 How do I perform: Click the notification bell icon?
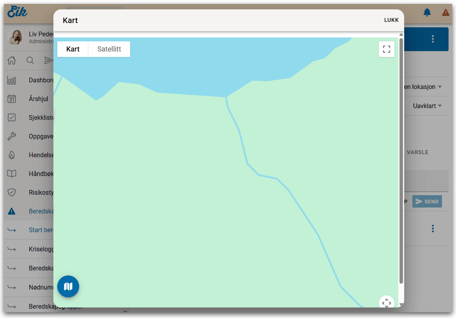point(427,12)
